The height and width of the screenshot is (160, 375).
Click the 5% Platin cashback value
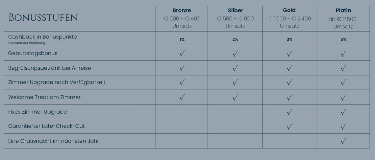pos(343,39)
